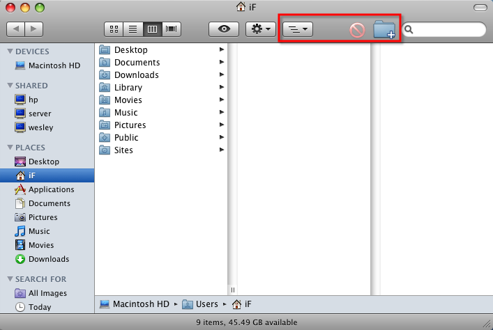The image size is (493, 330).
Task: Select the Pictures folder in column list
Action: 161,125
